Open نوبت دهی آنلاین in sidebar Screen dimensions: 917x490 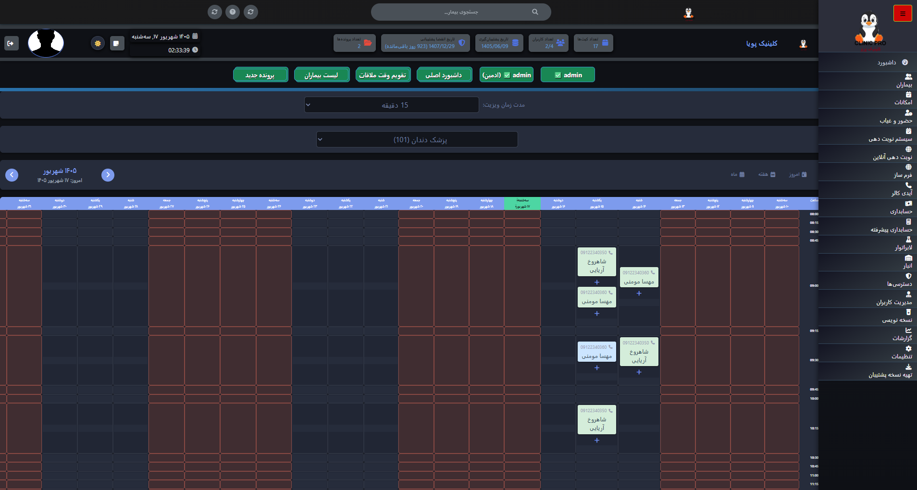(x=867, y=154)
